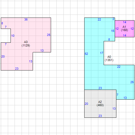Select the 52 dimension on the cyan shape
The image size is (135, 135).
[86, 54]
